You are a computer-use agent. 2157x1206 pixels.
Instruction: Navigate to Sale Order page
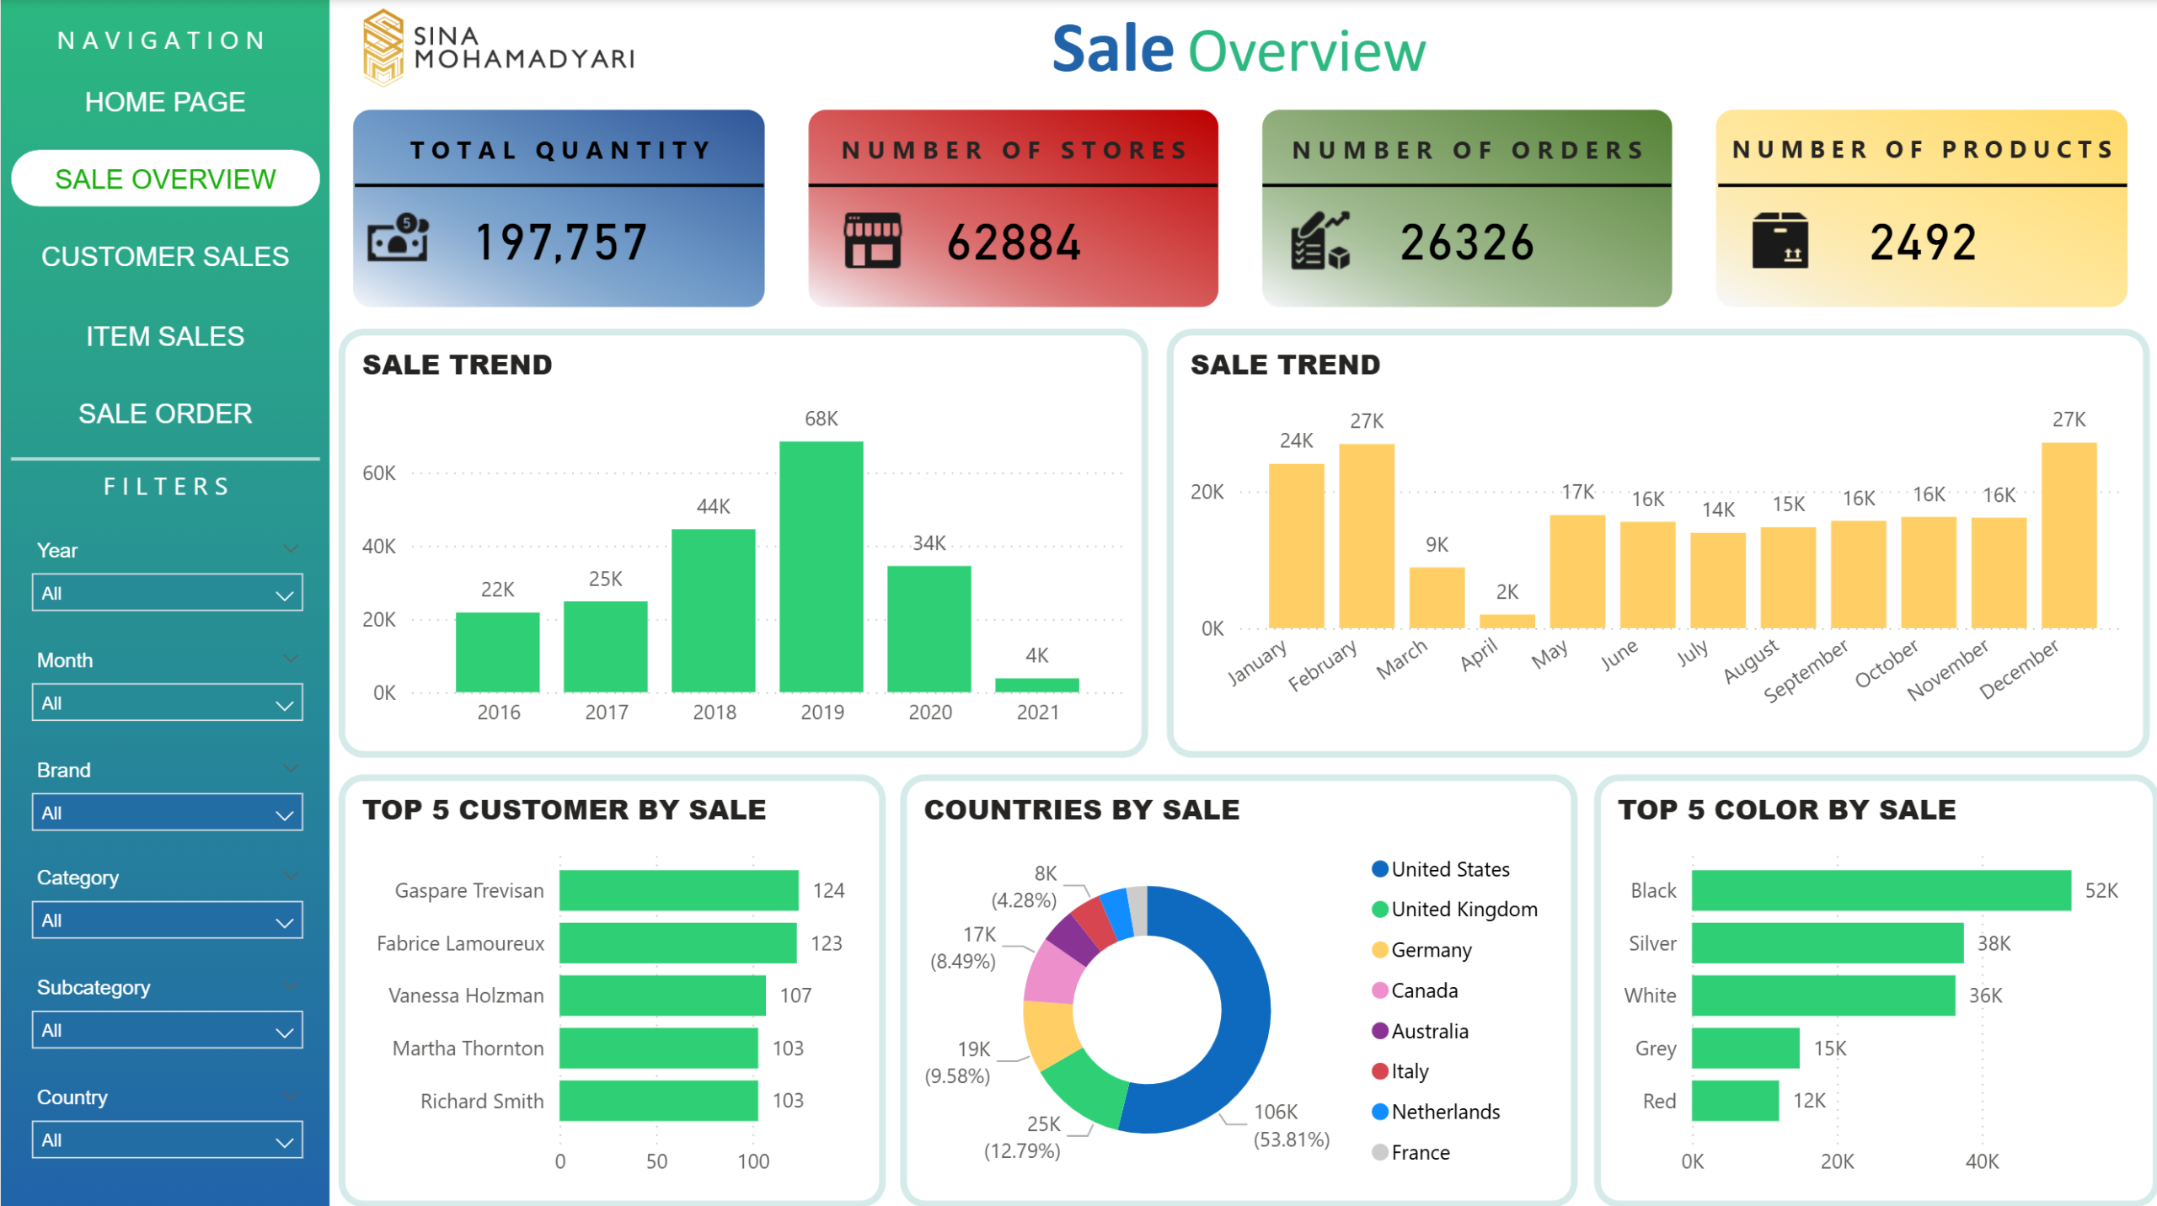[x=165, y=414]
